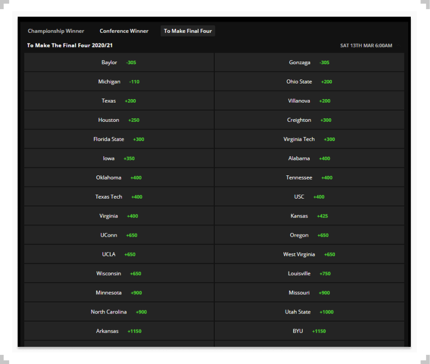Select the To Make Final Four tab
The height and width of the screenshot is (364, 430).
pyautogui.click(x=188, y=31)
